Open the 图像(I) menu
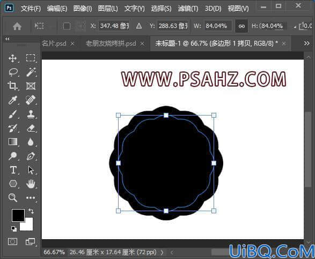 click(x=83, y=9)
